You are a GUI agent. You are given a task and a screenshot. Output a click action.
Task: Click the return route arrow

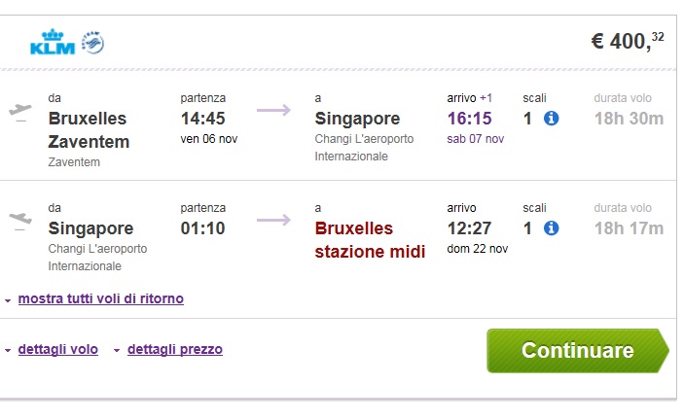[x=273, y=220]
